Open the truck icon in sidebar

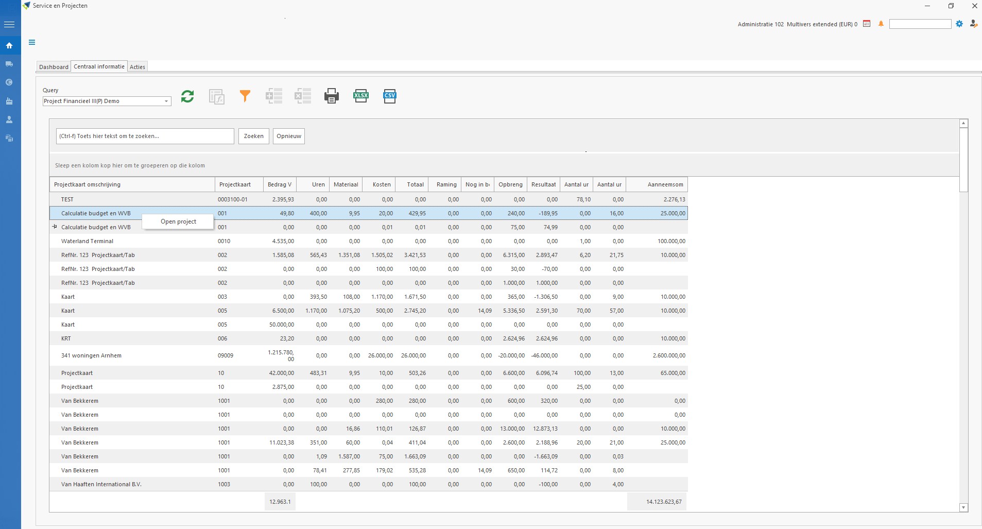9,64
